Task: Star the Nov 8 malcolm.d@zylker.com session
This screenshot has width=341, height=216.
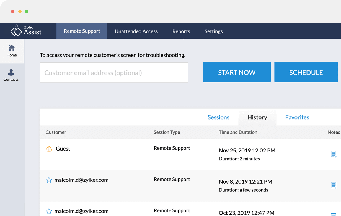Action: click(49, 180)
